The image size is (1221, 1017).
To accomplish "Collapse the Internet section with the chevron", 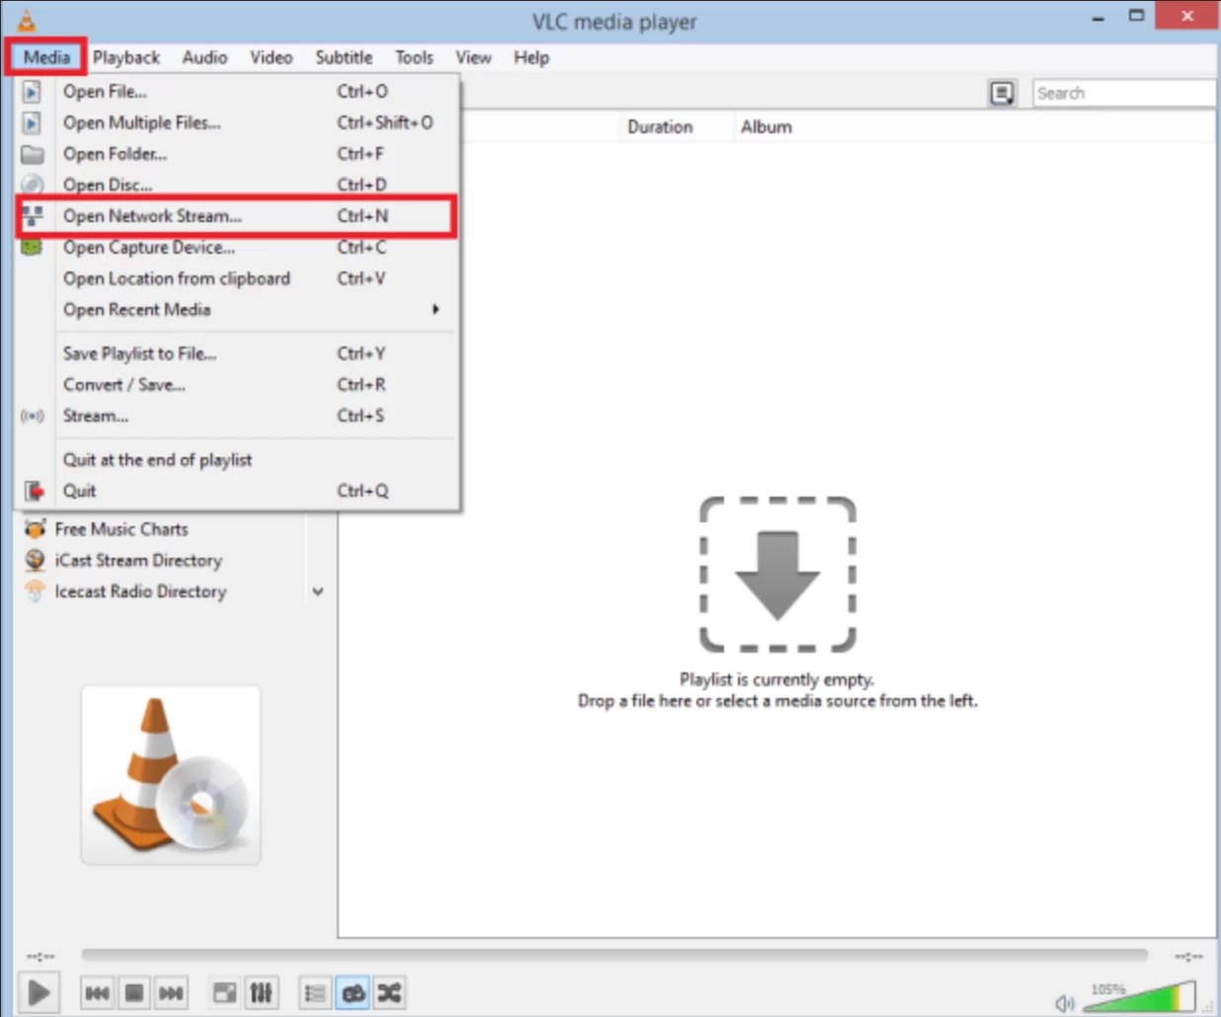I will coord(317,590).
